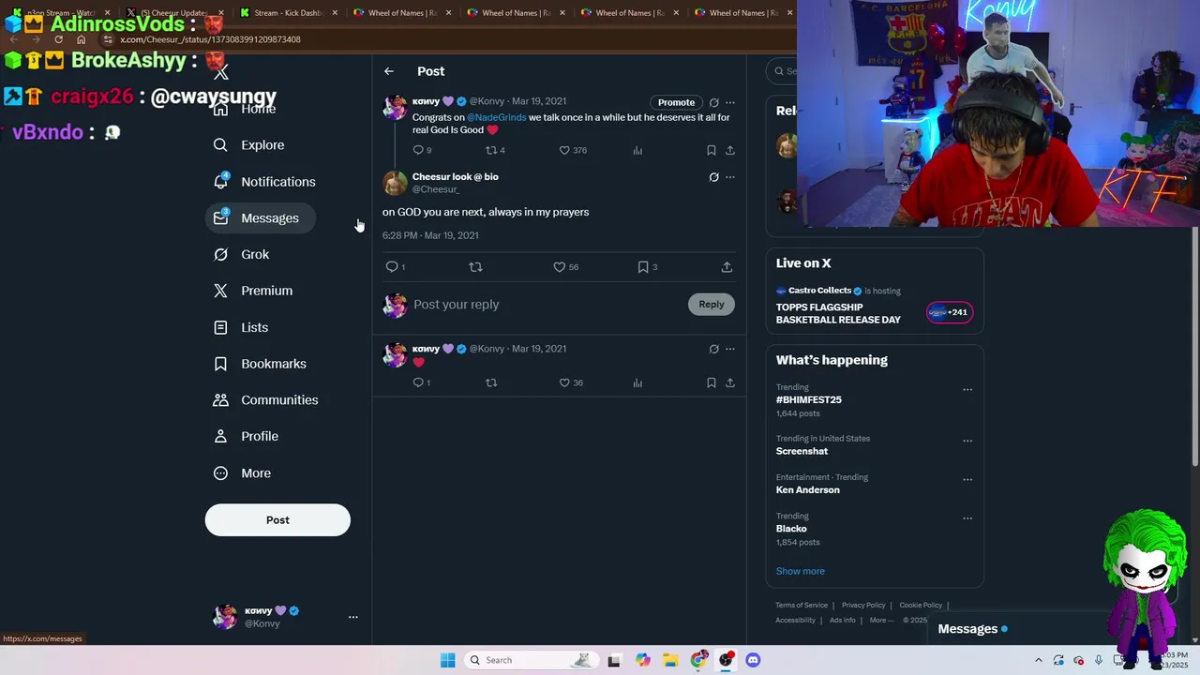Open Premium in the sidebar
The height and width of the screenshot is (675, 1200).
(253, 291)
